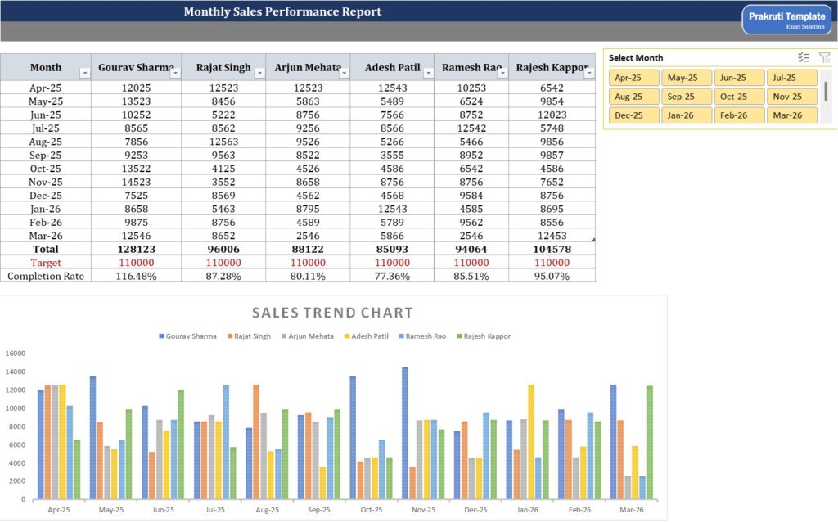Enable multi-select in the Month slicer
This screenshot has height=523, width=838.
pyautogui.click(x=803, y=57)
